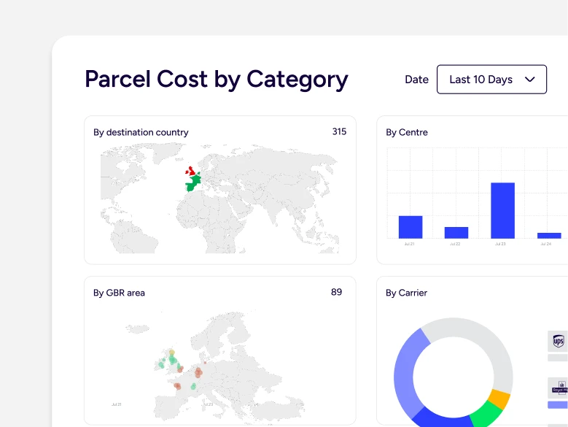The height and width of the screenshot is (427, 568).
Task: Click the 89 total on GBR area card
Action: (x=336, y=292)
